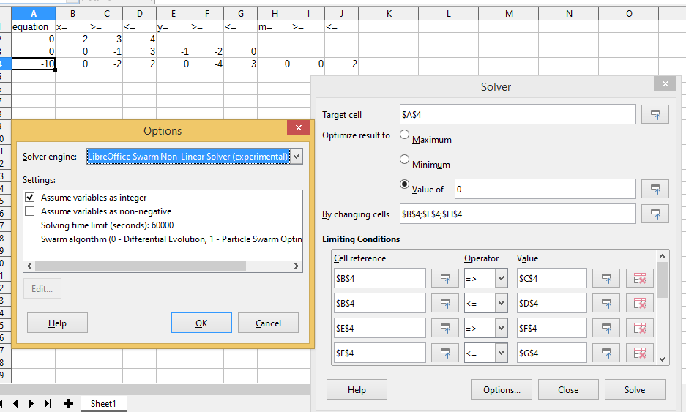Image resolution: width=686 pixels, height=412 pixels.
Task: Select Maximum optimization option
Action: (405, 134)
